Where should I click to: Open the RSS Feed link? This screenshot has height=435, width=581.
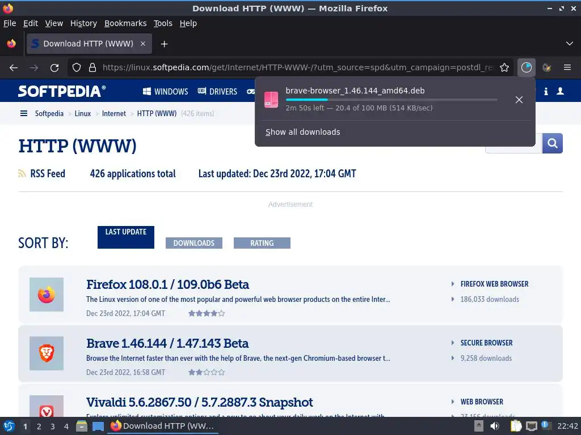(x=41, y=173)
